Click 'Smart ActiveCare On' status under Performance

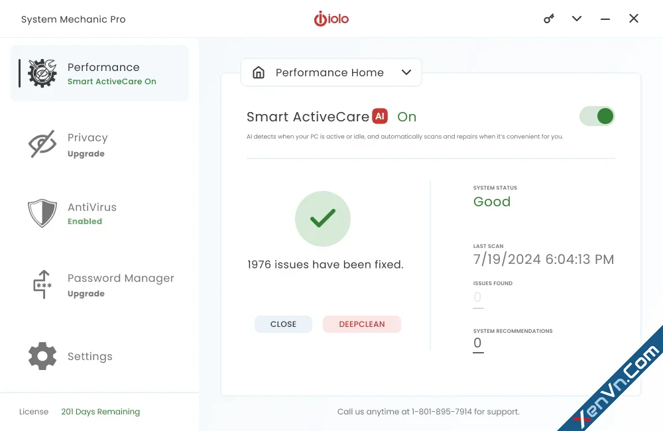(112, 82)
